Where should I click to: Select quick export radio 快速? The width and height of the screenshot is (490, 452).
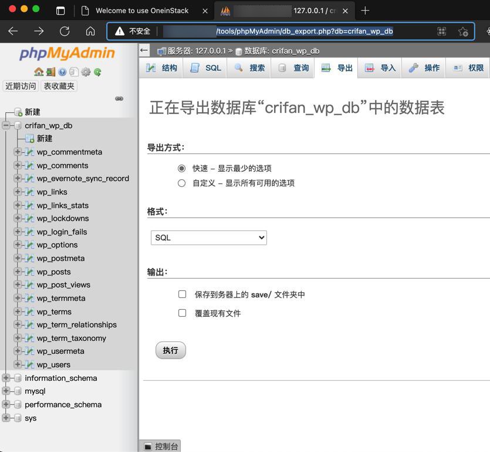pos(181,169)
